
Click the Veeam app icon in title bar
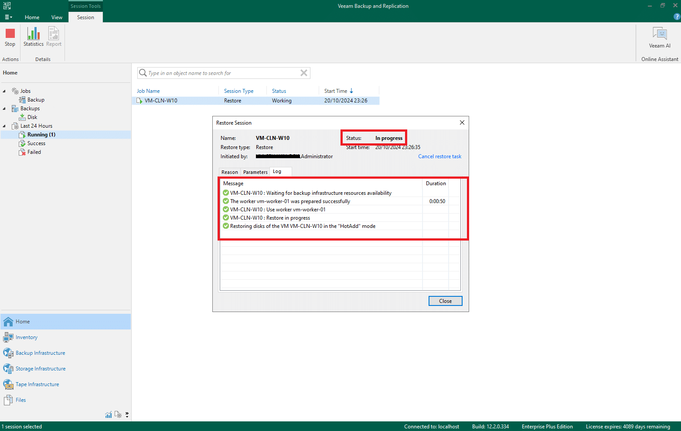pyautogui.click(x=7, y=6)
